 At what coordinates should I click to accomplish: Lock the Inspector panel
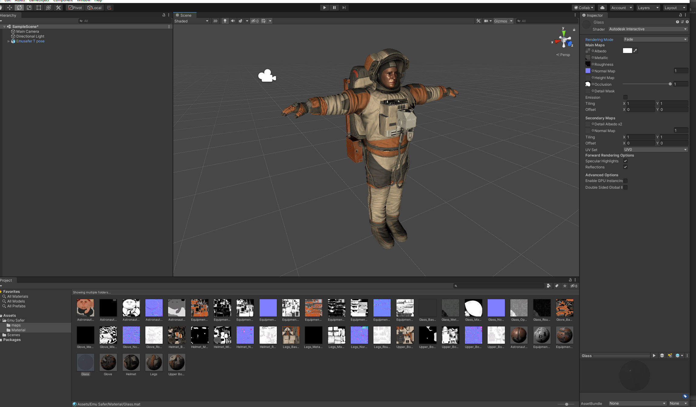[x=681, y=15]
